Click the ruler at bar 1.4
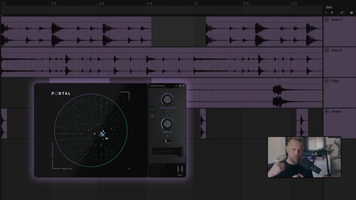This screenshot has width=356, height=200. point(150,3)
